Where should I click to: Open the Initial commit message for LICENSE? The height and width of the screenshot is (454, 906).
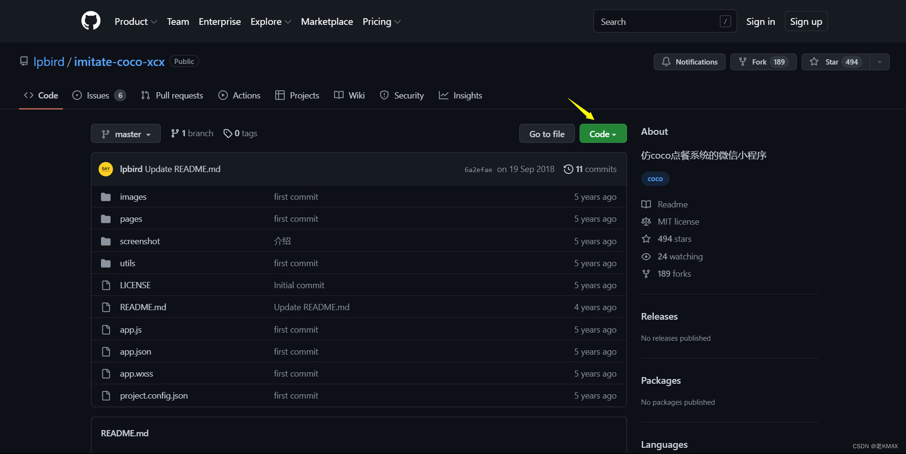click(299, 285)
